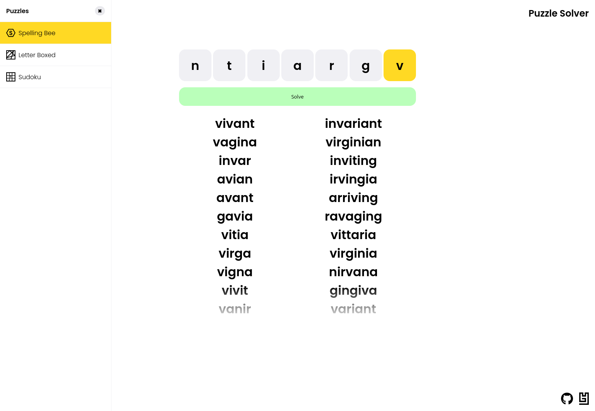The image size is (595, 411).
Task: Click the letter g tile
Action: coord(365,65)
